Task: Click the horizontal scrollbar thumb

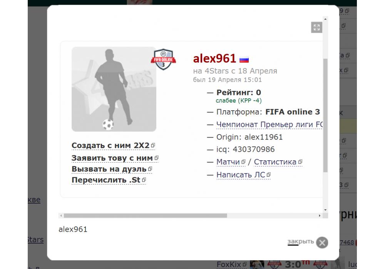Action: (146, 216)
